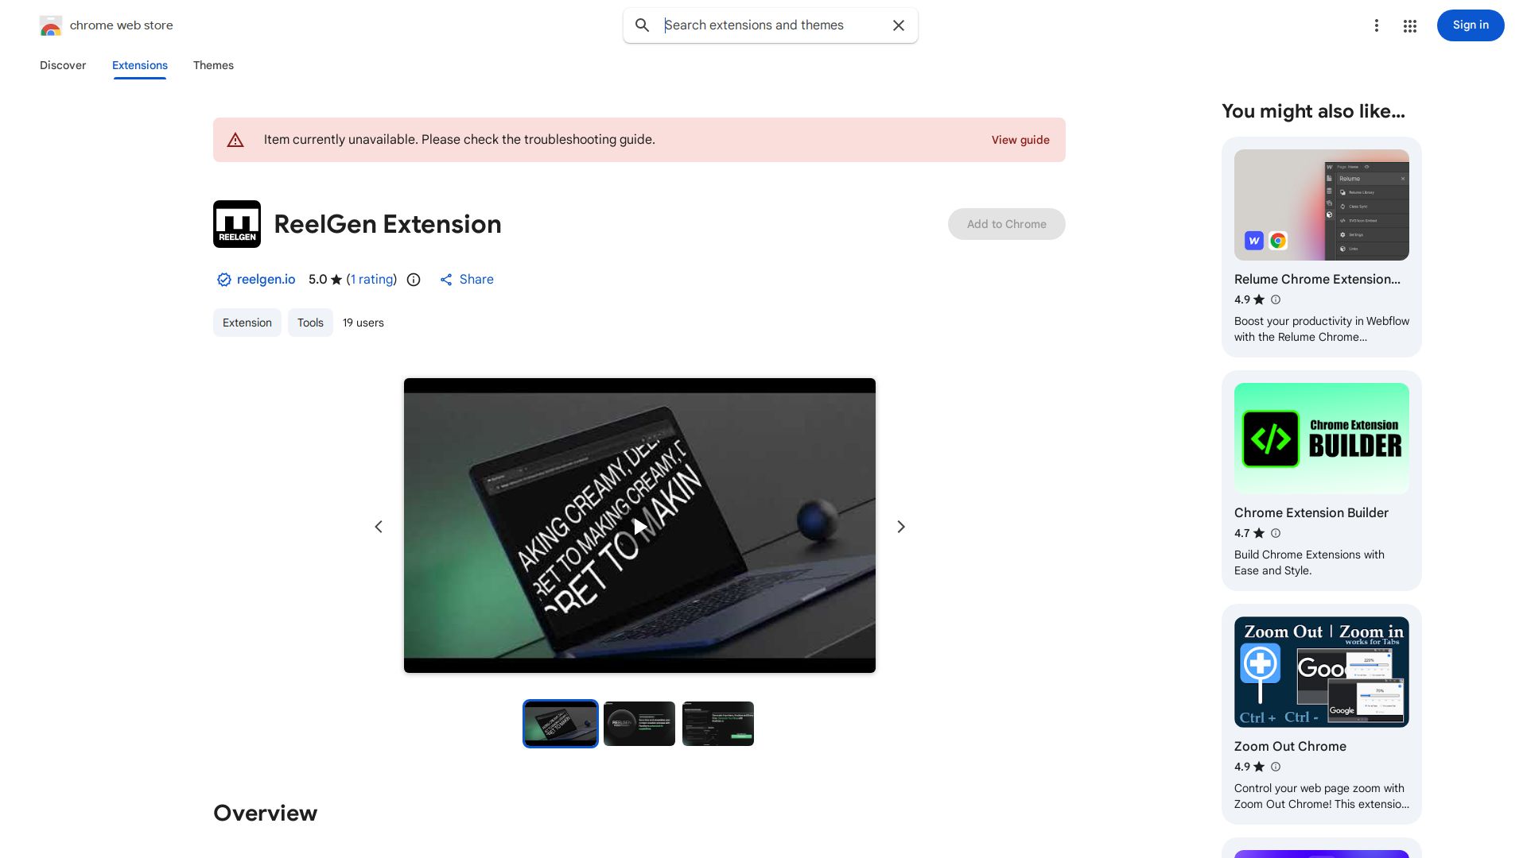Switch to the Themes tab
Viewport: 1527px width, 858px height.
213,65
